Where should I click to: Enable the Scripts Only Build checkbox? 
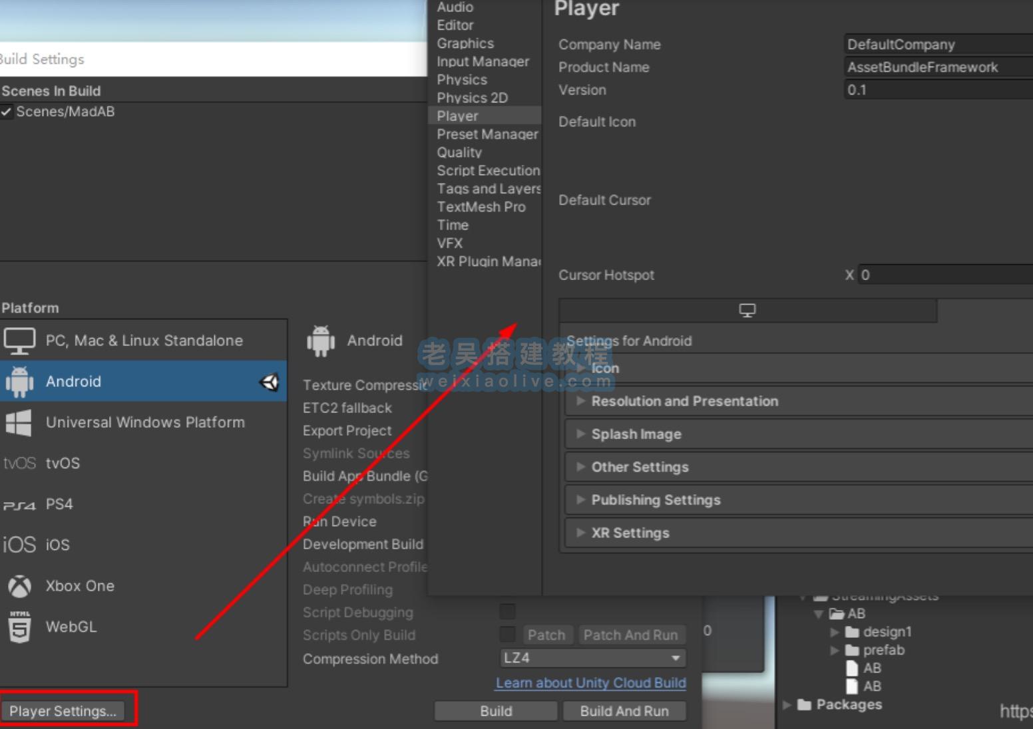507,635
